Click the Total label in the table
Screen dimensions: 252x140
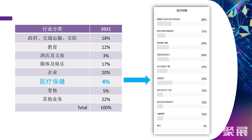click(82, 108)
